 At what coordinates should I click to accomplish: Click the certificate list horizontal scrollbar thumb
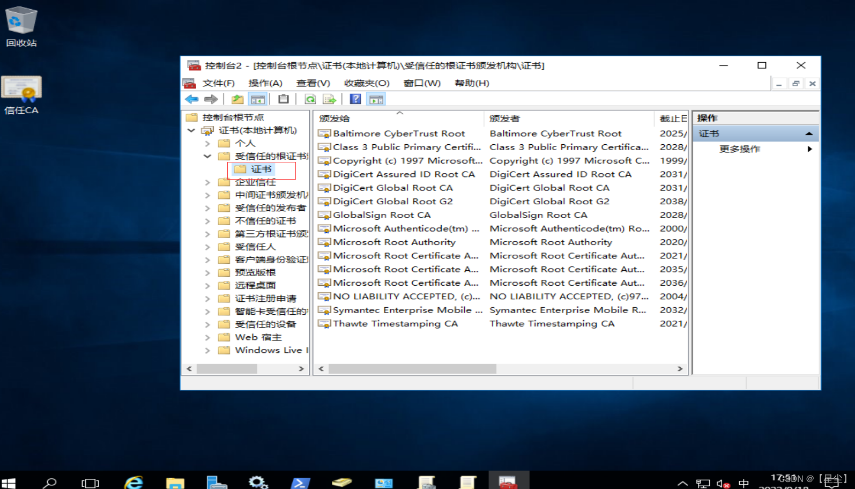point(412,369)
